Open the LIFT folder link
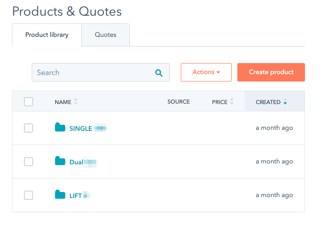The height and width of the screenshot is (227, 322). pyautogui.click(x=75, y=196)
